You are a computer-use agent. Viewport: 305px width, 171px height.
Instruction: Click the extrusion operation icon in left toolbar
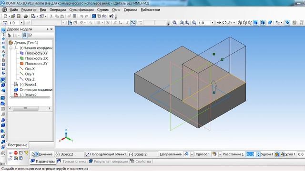[x=3, y=80]
